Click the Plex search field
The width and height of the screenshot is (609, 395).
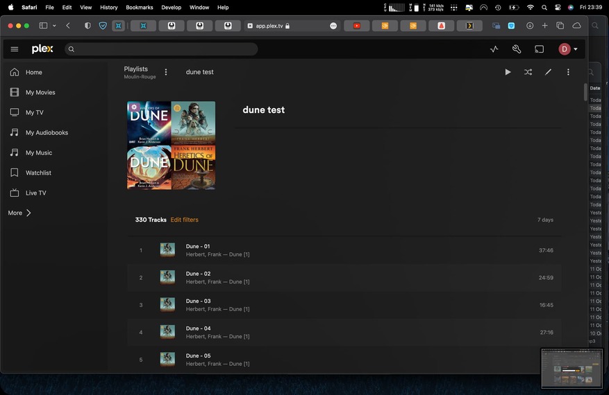pos(161,49)
